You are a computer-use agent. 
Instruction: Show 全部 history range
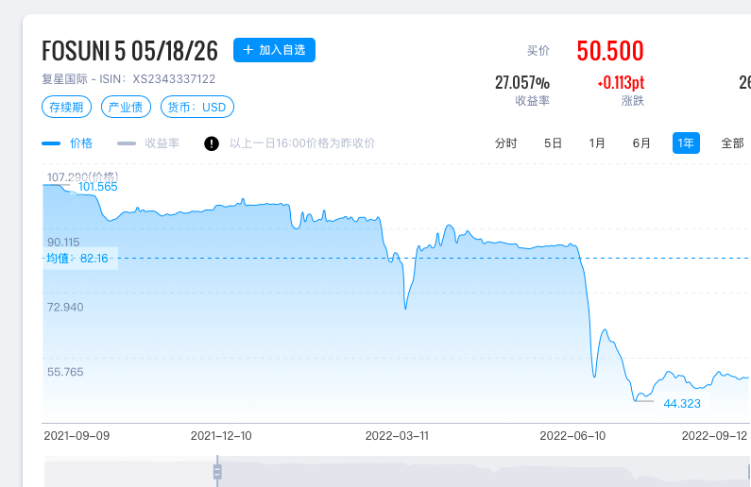tap(732, 143)
